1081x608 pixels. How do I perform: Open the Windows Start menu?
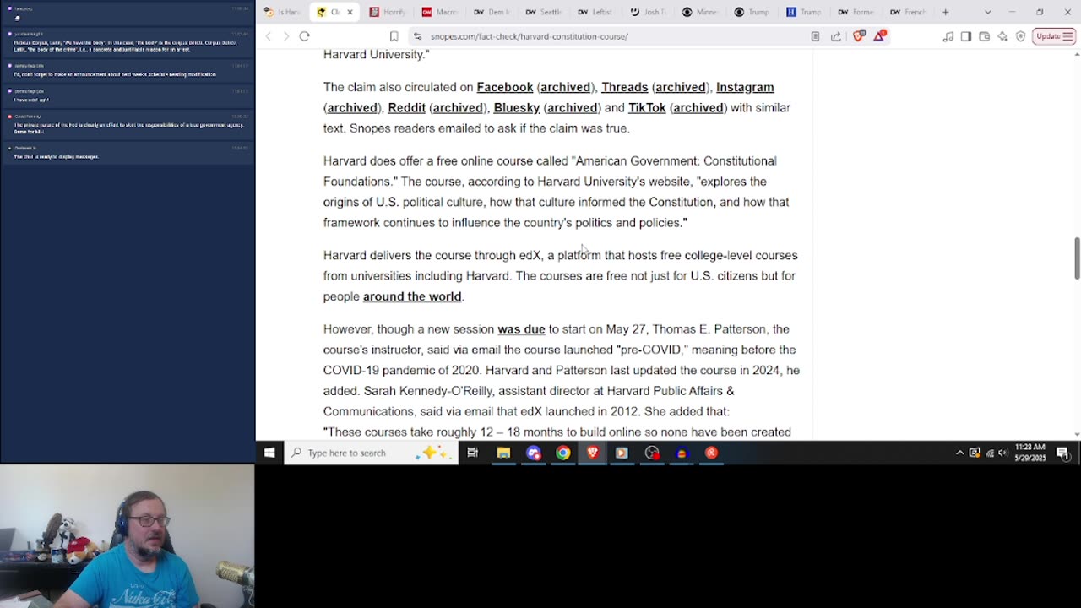click(x=269, y=453)
